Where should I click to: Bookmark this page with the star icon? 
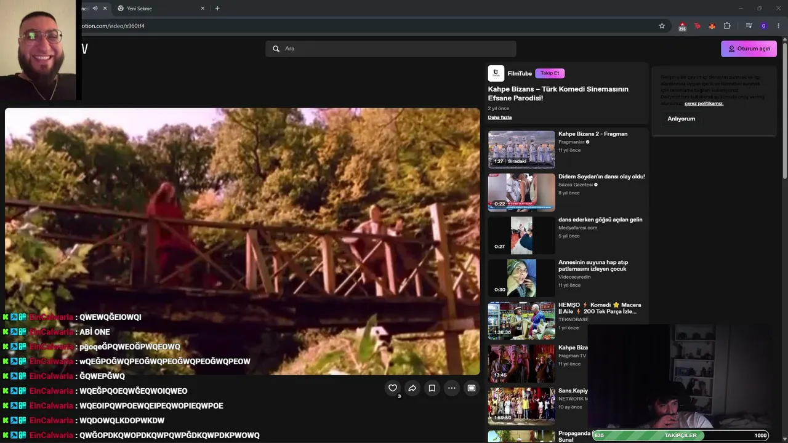click(x=662, y=26)
